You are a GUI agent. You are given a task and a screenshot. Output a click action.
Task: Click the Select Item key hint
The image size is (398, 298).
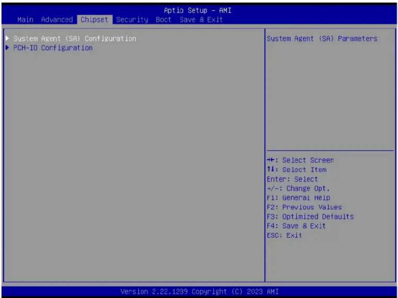click(x=297, y=170)
